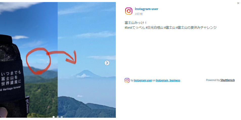Screen dimensions: 241x120
Task: Click the "23日前" post timestamp
Action: (139, 14)
